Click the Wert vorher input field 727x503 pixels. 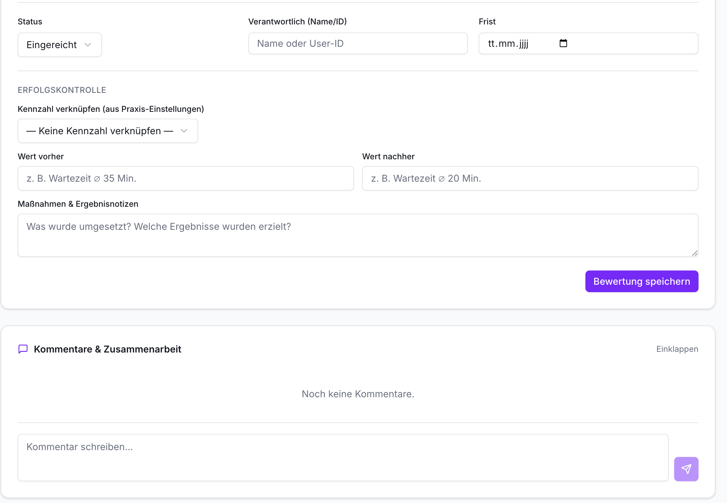[186, 178]
